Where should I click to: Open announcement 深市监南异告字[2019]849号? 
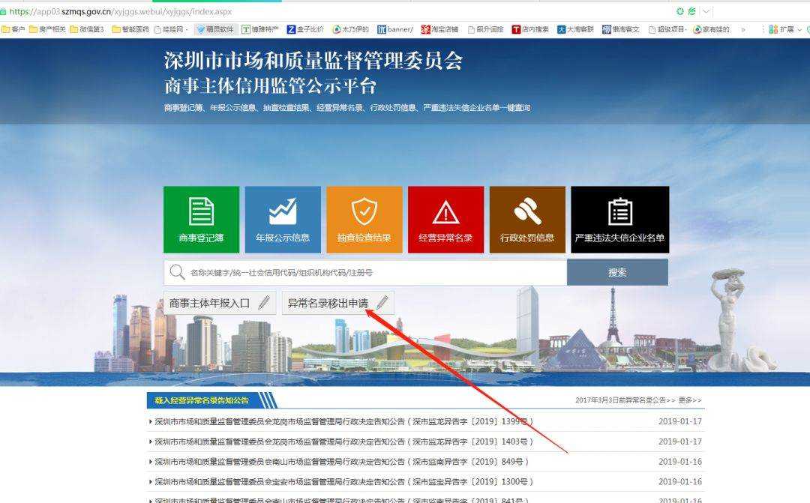click(x=341, y=462)
